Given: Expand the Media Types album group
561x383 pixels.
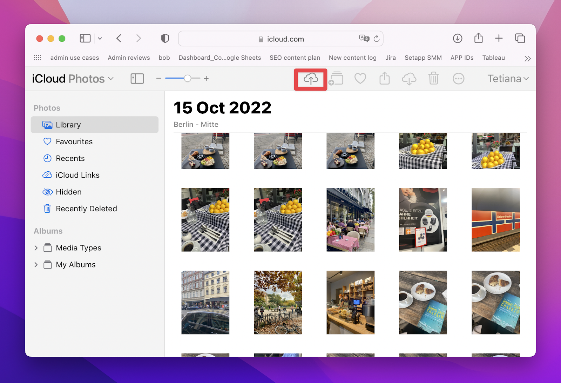Looking at the screenshot, I should point(36,248).
